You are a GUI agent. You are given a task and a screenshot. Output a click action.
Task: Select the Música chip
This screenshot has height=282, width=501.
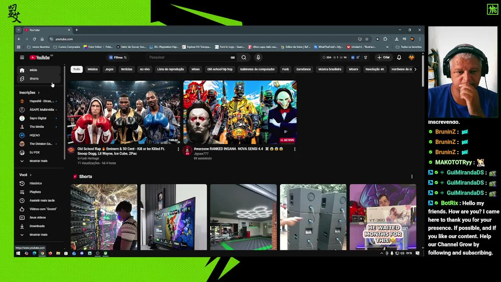coord(93,69)
